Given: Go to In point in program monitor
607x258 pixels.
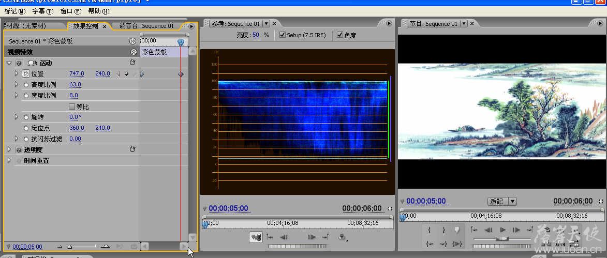Looking at the screenshot, I should point(430,244).
